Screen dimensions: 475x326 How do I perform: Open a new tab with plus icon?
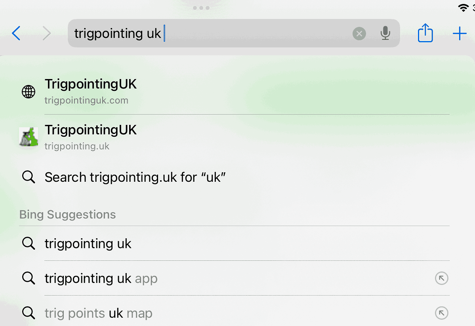(460, 34)
